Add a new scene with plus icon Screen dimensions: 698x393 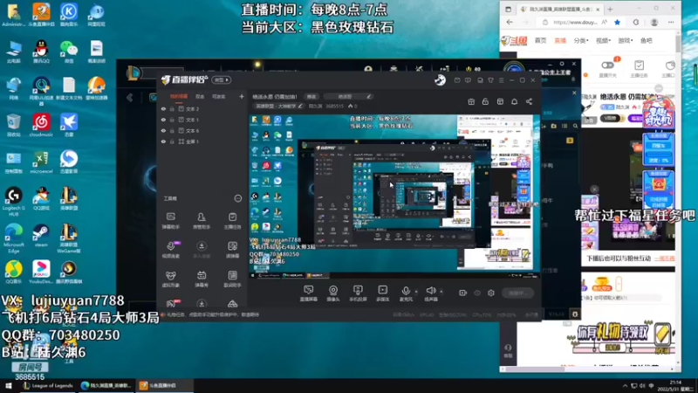[x=242, y=96]
